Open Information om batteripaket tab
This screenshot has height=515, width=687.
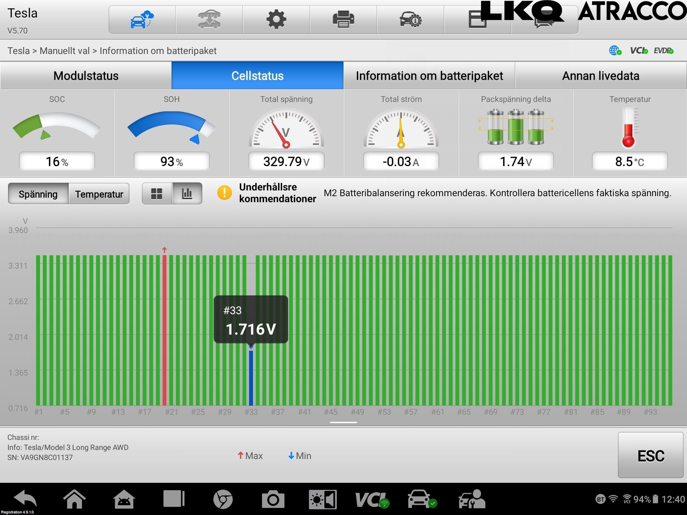(x=429, y=76)
